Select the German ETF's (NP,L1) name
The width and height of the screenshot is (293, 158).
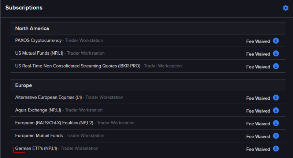(x=36, y=148)
